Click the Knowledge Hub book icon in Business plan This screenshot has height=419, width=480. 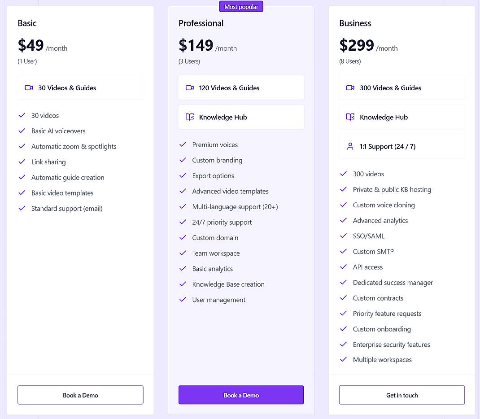click(x=350, y=117)
